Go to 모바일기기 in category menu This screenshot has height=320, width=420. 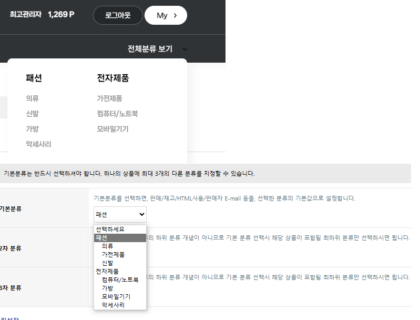(113, 129)
